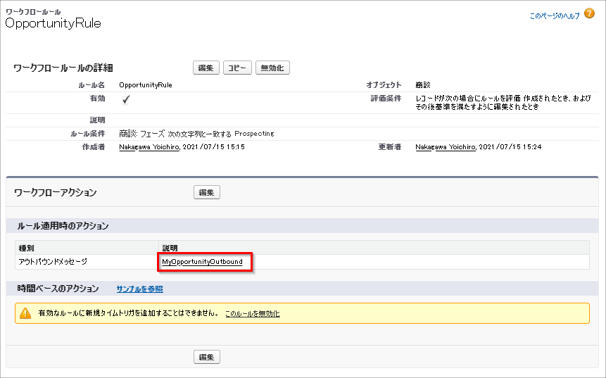Screen dimensions: 606x378
Task: Click the ルール条件 value mentioning Prospecting
Action: [196, 133]
